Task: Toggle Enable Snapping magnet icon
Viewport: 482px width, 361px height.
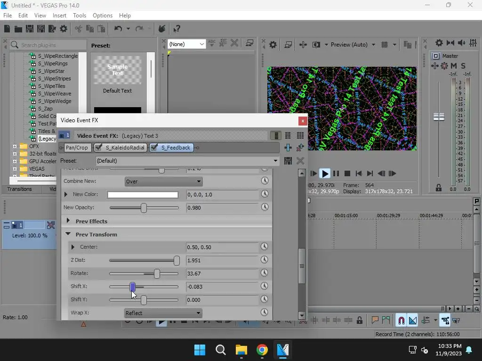Action: pyautogui.click(x=401, y=321)
